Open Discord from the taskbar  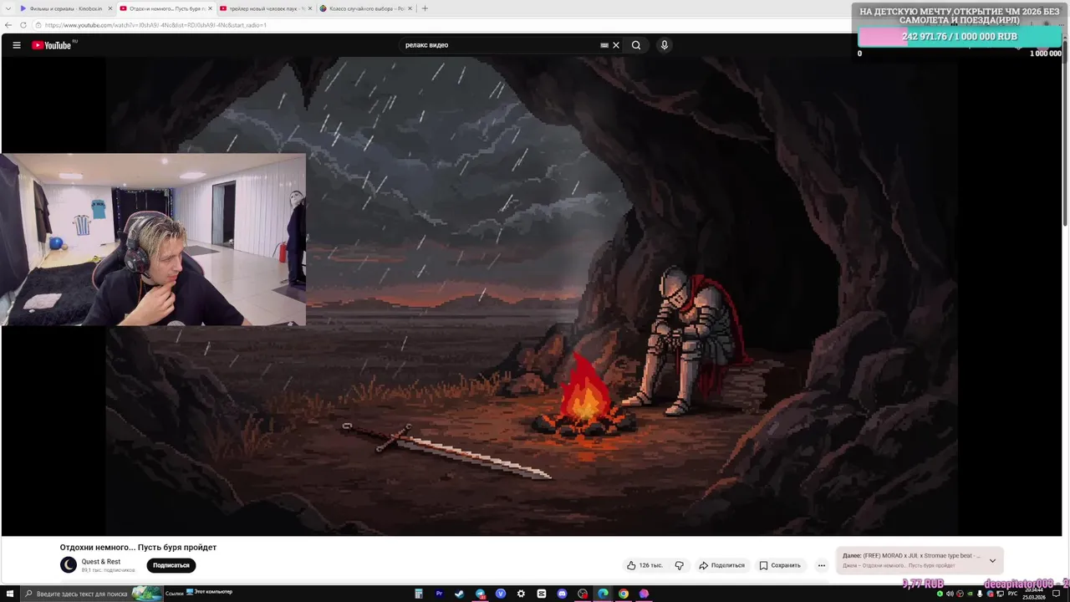click(x=562, y=594)
